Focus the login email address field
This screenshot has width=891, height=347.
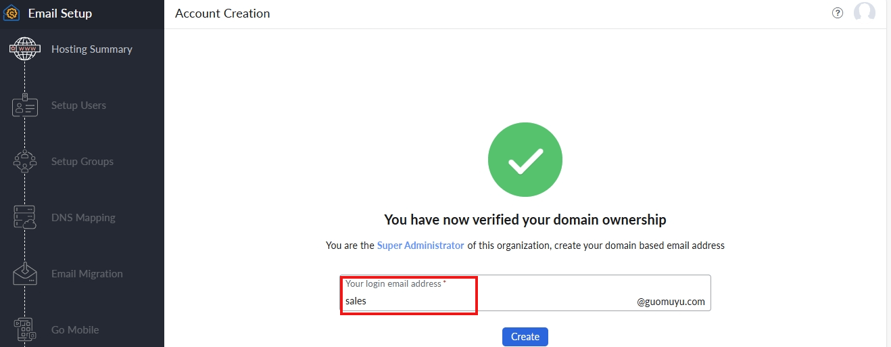click(525, 293)
